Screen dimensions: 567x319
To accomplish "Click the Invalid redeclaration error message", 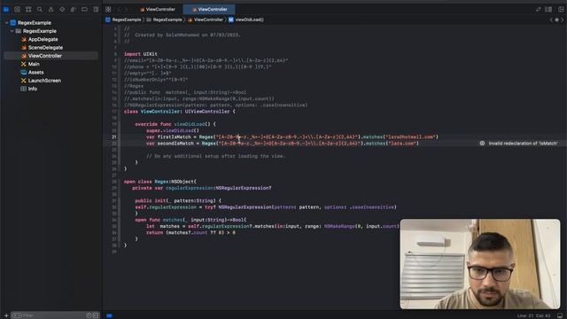I will point(523,144).
